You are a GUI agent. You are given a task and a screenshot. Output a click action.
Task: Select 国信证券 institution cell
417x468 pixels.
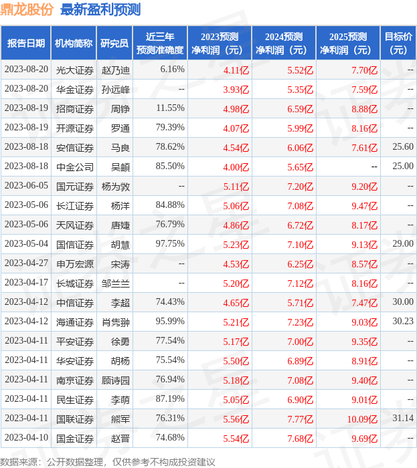75,245
